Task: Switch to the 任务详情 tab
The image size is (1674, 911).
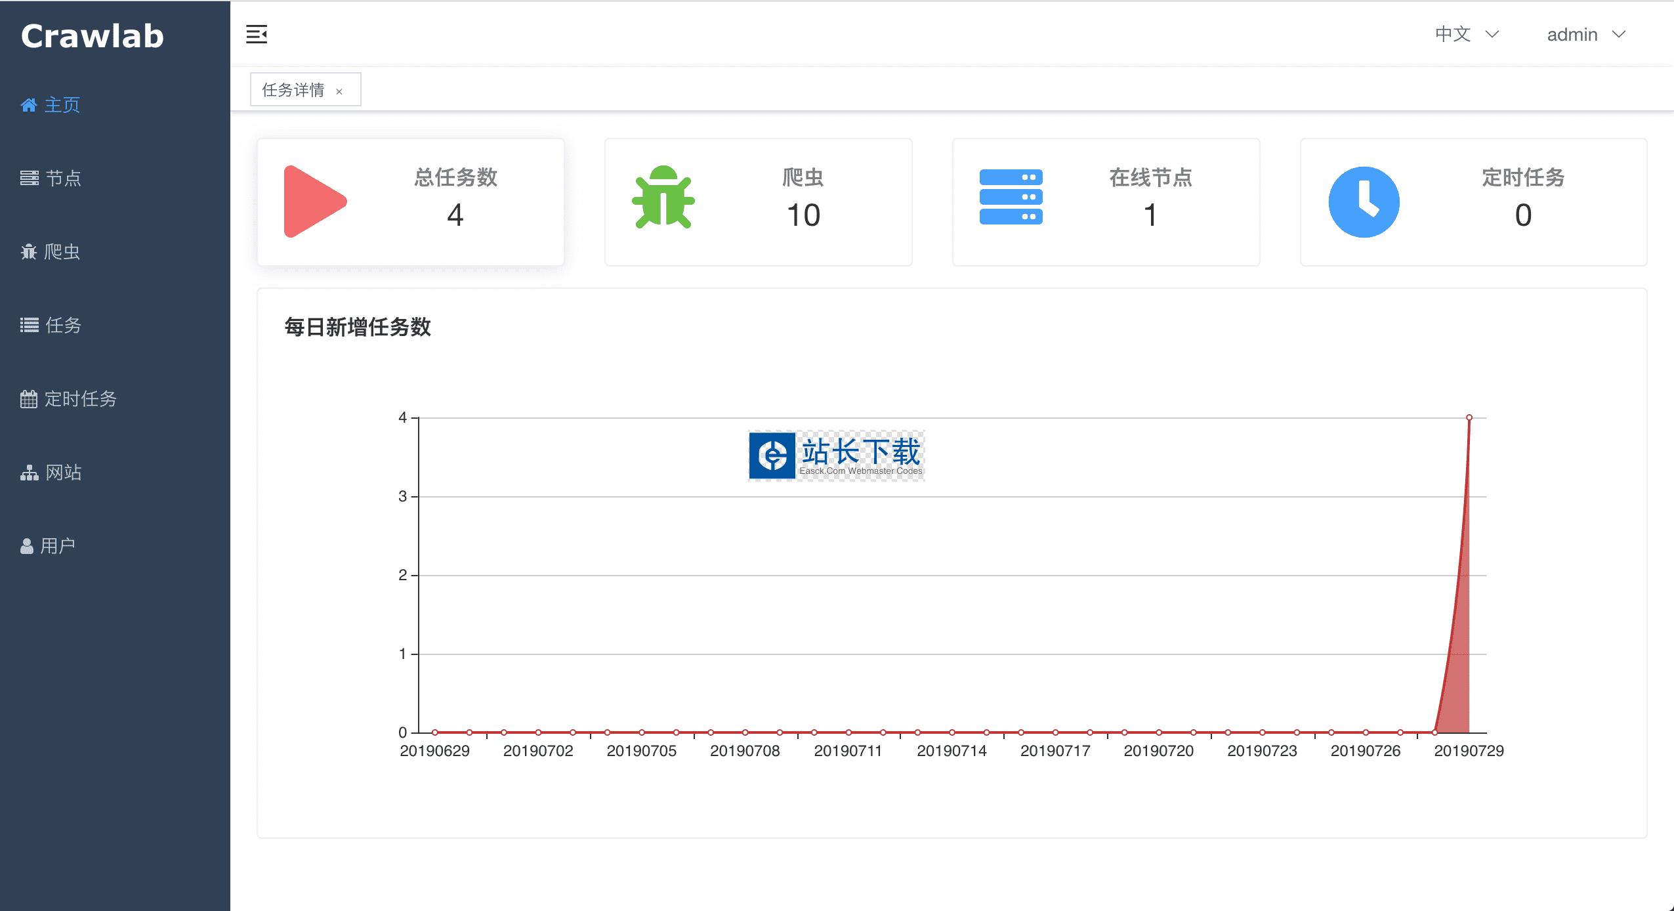Action: point(293,90)
